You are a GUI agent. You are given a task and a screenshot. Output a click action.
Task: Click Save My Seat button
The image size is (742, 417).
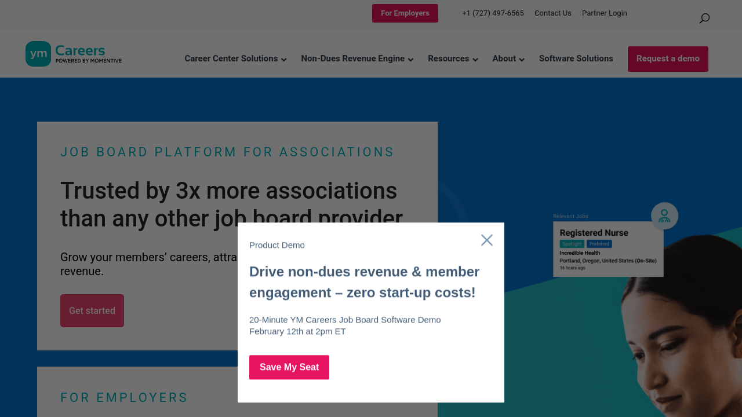tap(289, 367)
